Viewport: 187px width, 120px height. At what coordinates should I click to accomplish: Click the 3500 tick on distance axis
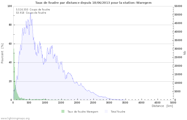click(125, 102)
